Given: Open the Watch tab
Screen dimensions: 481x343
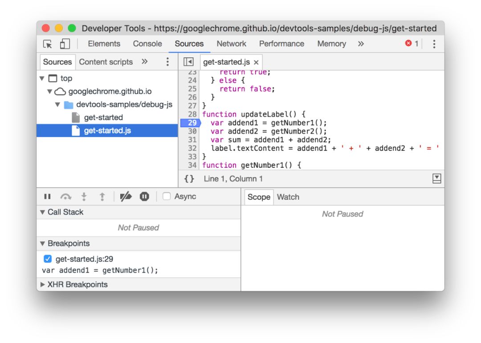Looking at the screenshot, I should (288, 197).
